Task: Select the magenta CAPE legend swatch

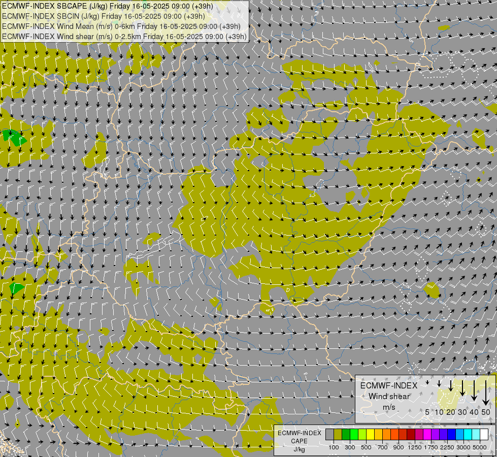Action: [x=427, y=434]
